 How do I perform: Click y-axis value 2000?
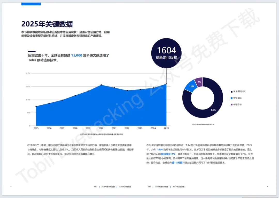pyautogui.click(x=28, y=73)
